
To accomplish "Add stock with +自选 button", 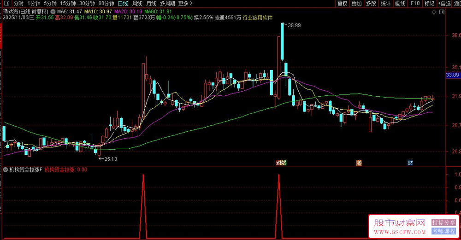I will [444, 4].
